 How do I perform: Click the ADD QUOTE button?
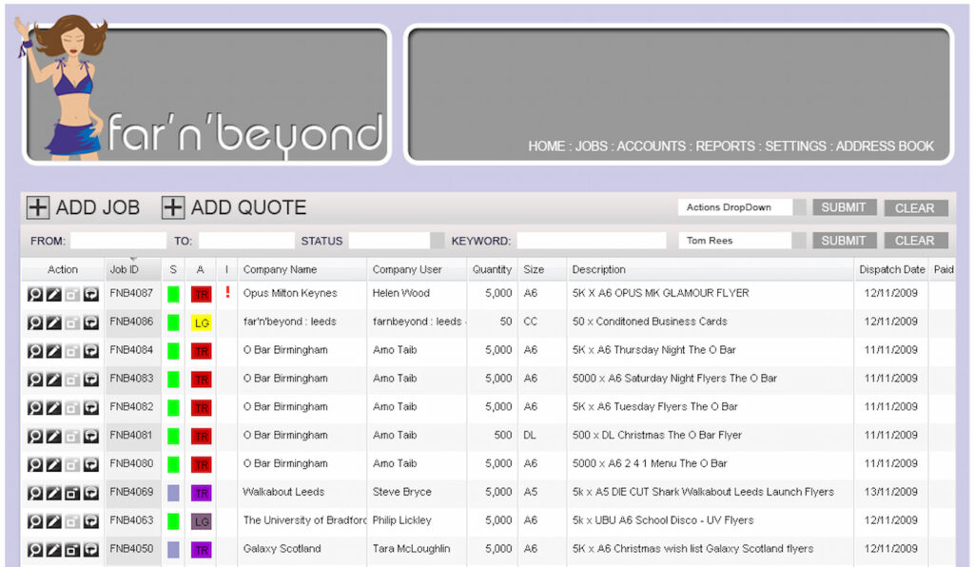[x=234, y=207]
